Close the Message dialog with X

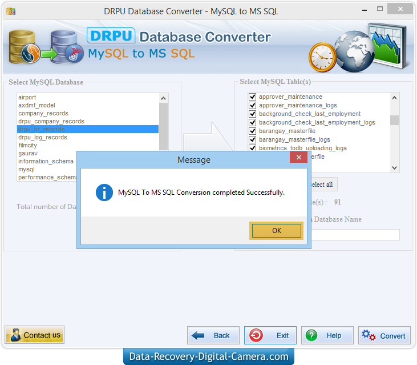pos(299,157)
